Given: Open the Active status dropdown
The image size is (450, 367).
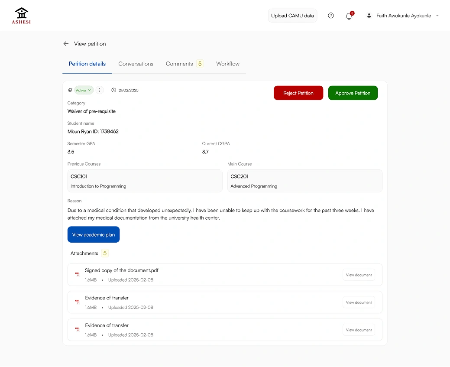Looking at the screenshot, I should 84,90.
